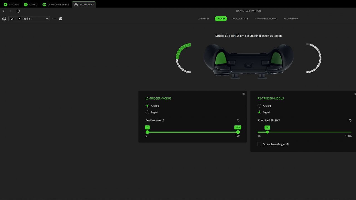This screenshot has height=200, width=356.
Task: Open the Stromversorgung section
Action: 266,19
